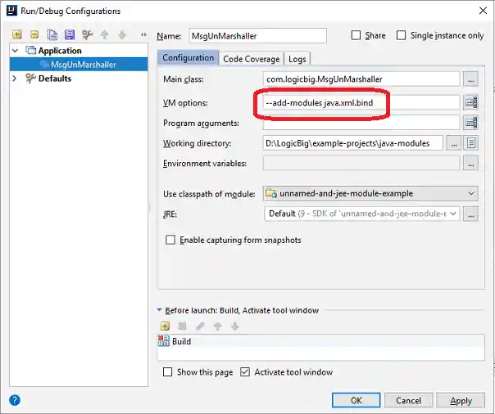This screenshot has height=414, width=495.
Task: Browse for Main class
Action: [470, 79]
